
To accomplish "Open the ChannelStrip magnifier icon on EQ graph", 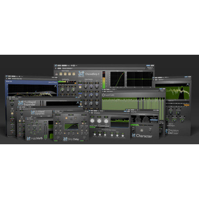I will 152,73.
